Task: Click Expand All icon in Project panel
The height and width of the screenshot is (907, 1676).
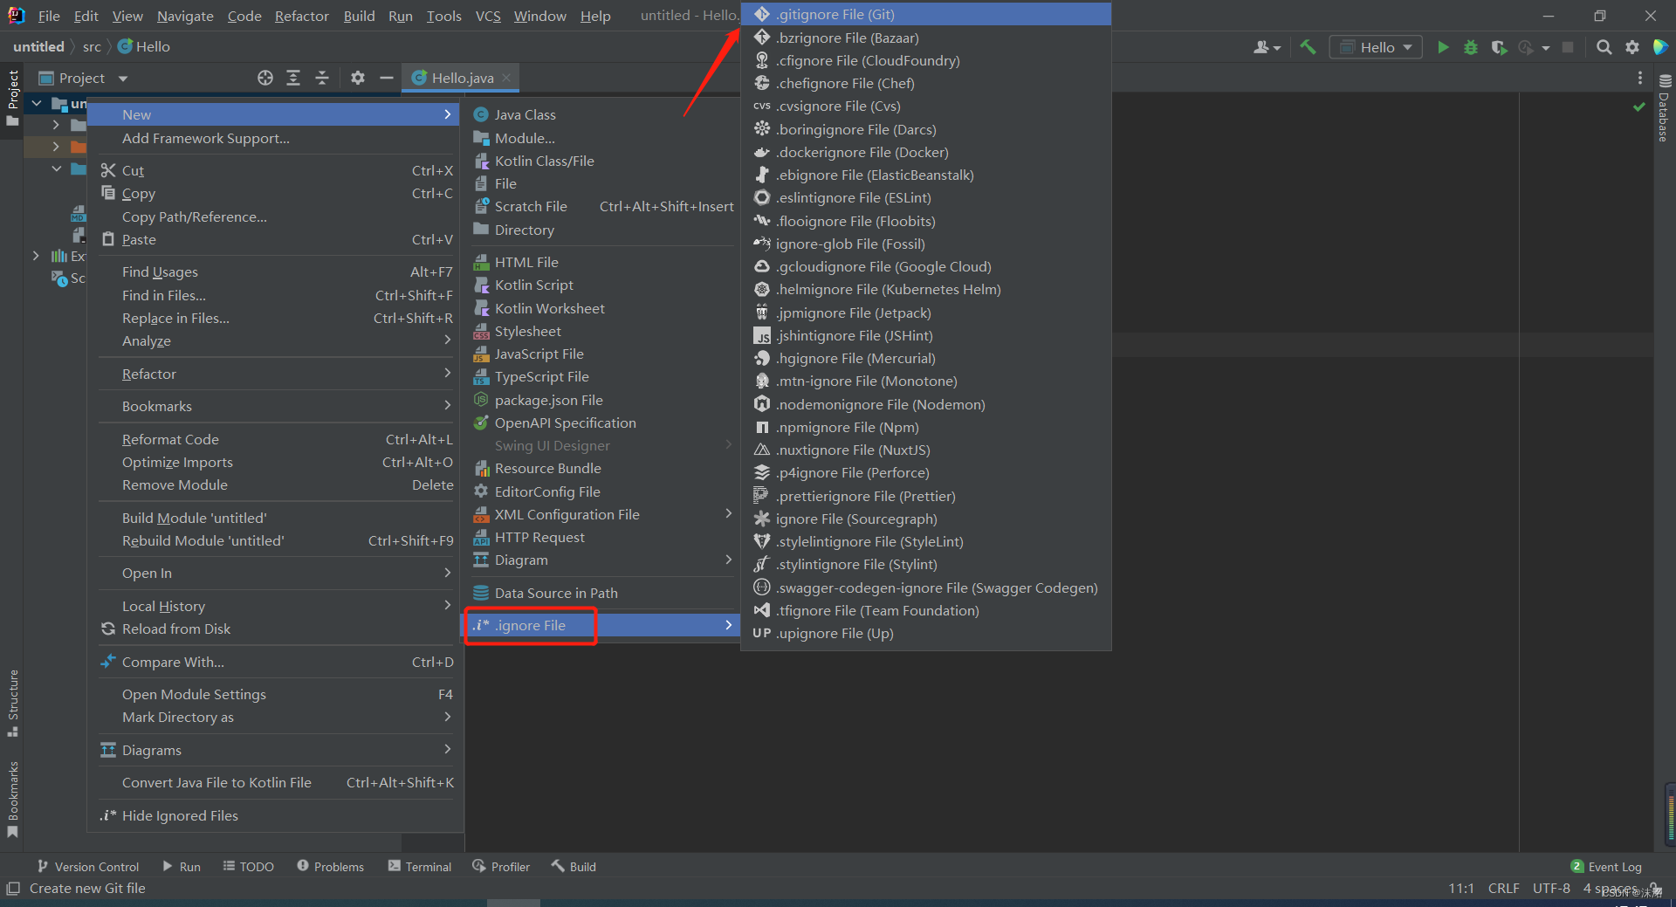Action: [293, 78]
